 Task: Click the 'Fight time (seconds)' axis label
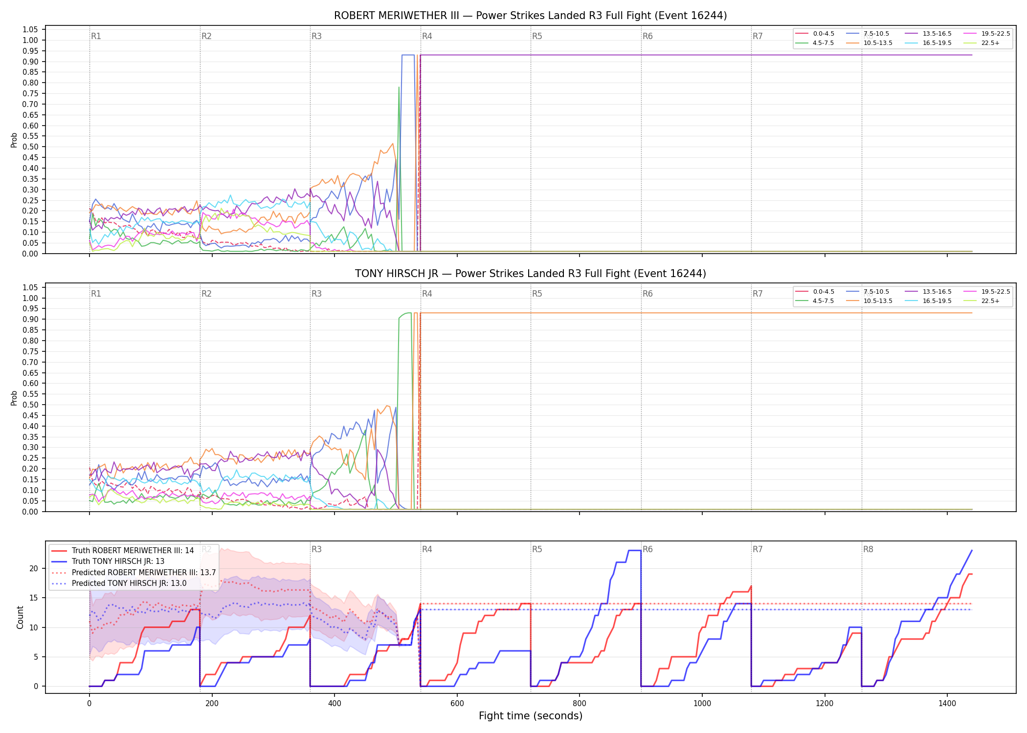click(x=531, y=716)
